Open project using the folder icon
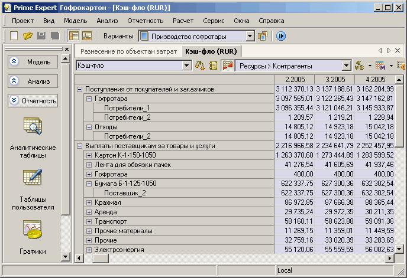The height and width of the screenshot is (278, 407). pos(28,36)
